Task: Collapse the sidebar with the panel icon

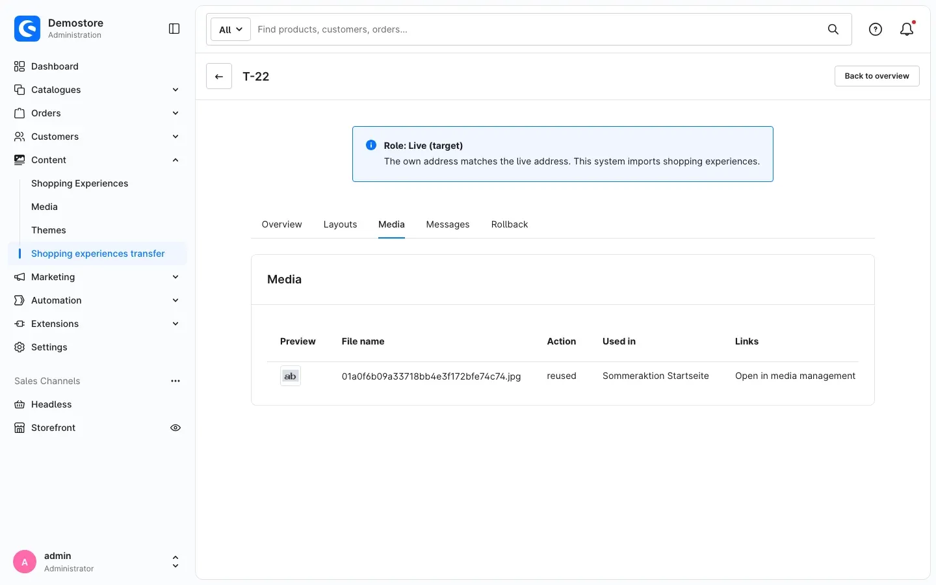Action: point(174,29)
